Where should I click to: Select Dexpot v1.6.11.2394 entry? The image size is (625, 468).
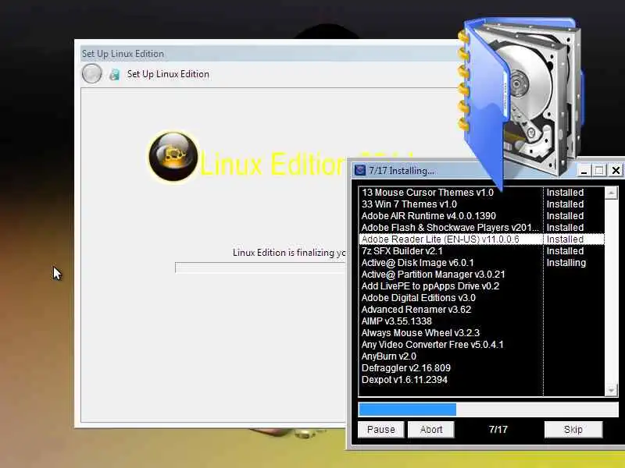click(481, 380)
